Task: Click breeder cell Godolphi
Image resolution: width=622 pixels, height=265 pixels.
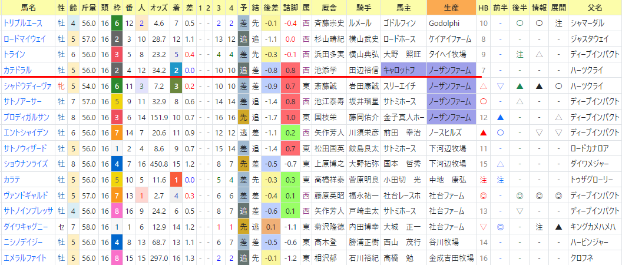Action: click(444, 24)
